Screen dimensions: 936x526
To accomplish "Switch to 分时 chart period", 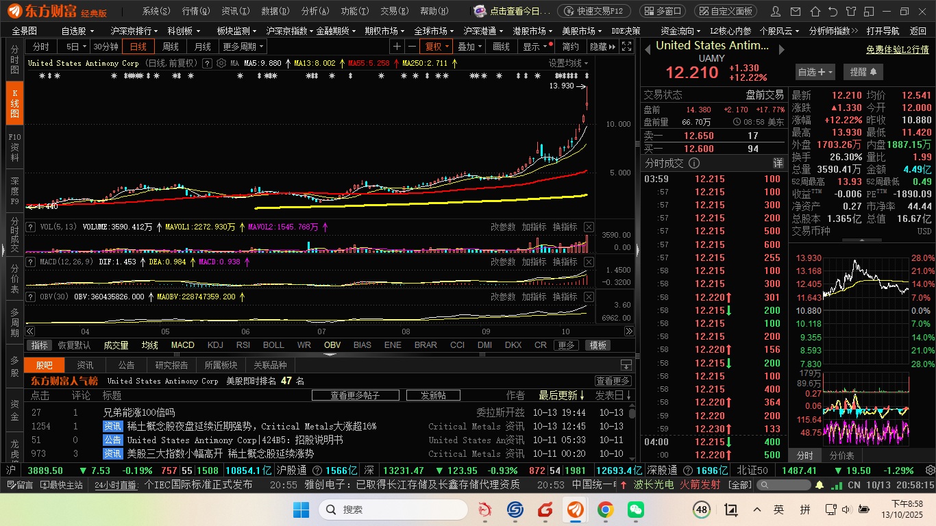I will (x=41, y=47).
